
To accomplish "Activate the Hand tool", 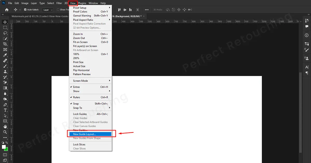I will point(5,127).
